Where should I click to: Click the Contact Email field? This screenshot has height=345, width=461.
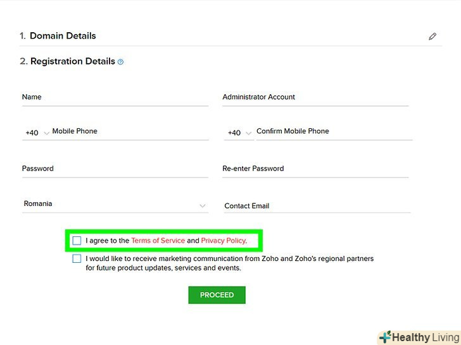317,206
